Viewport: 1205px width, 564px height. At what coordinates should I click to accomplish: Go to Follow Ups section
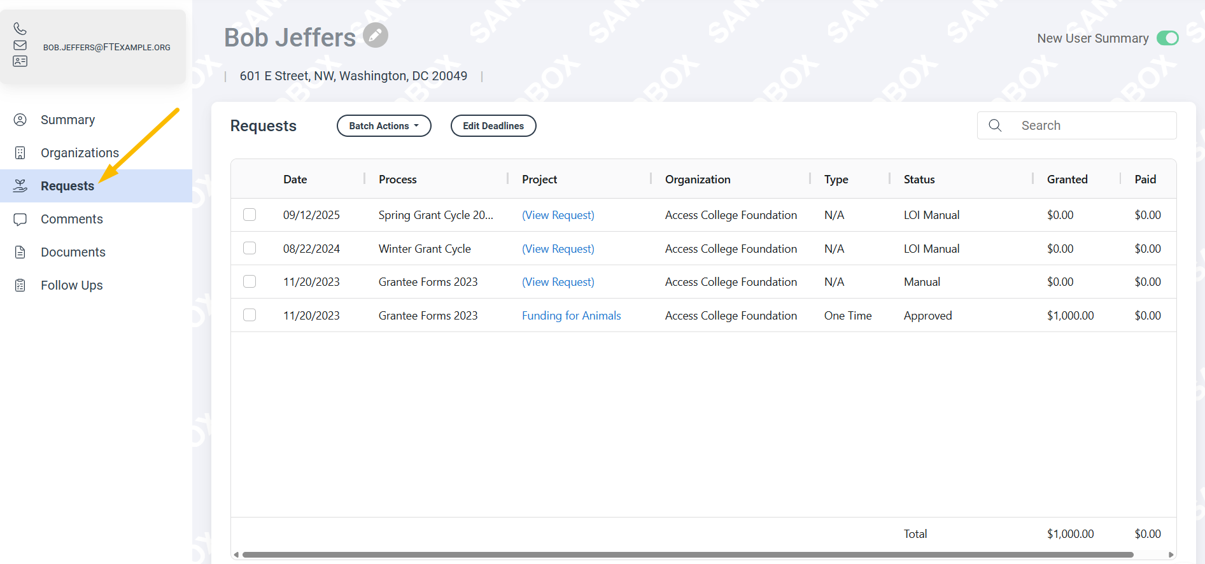click(72, 285)
